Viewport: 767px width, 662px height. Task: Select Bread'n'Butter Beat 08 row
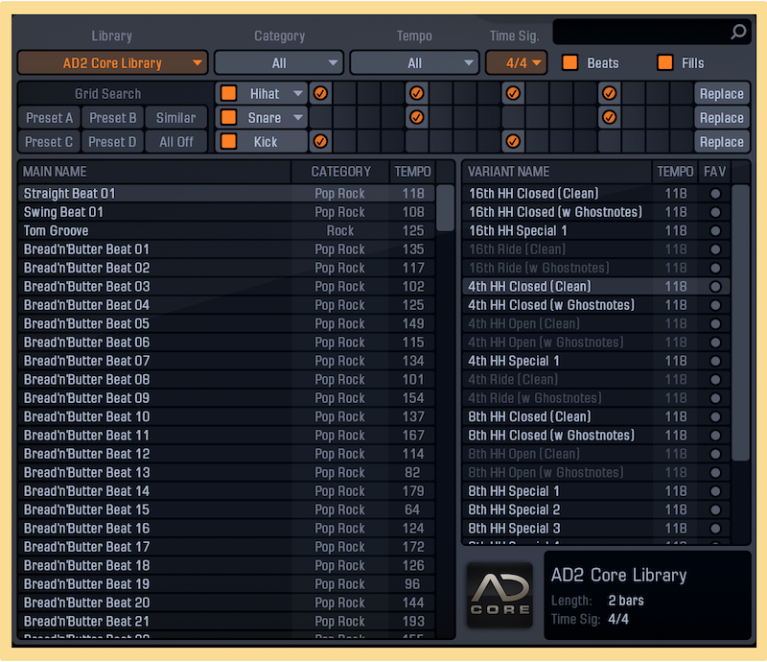pos(226,380)
